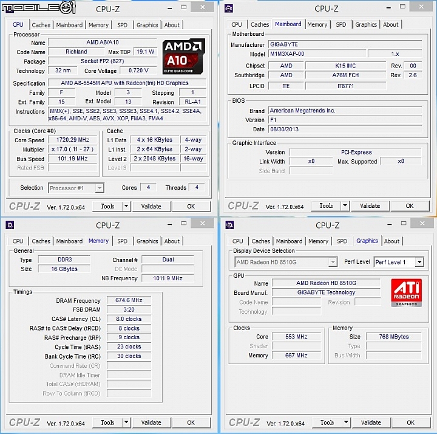Open Tools dropdown arrow in CPU window
The width and height of the screenshot is (437, 434).
[x=126, y=206]
